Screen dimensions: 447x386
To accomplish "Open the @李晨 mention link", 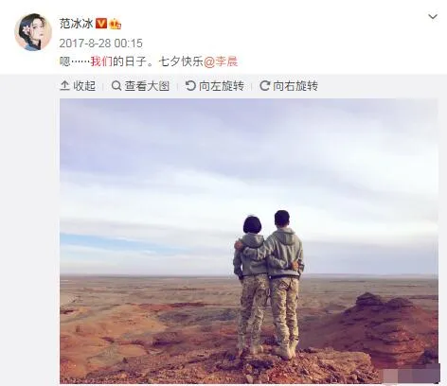I will click(221, 61).
